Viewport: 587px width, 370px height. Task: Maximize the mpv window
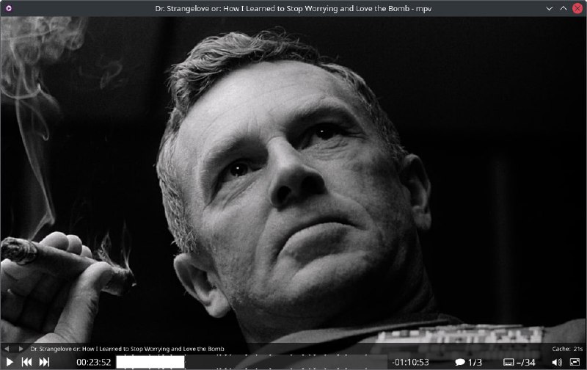(x=564, y=8)
